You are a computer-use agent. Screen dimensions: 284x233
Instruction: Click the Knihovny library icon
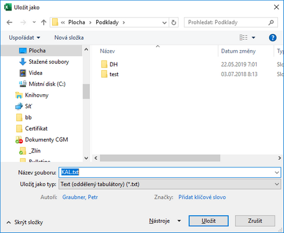pyautogui.click(x=19, y=95)
